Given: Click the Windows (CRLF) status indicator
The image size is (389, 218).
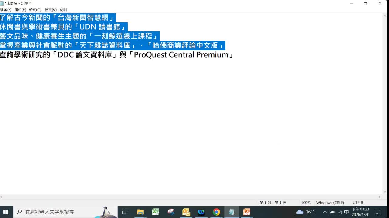Looking at the screenshot, I should coord(330,203).
